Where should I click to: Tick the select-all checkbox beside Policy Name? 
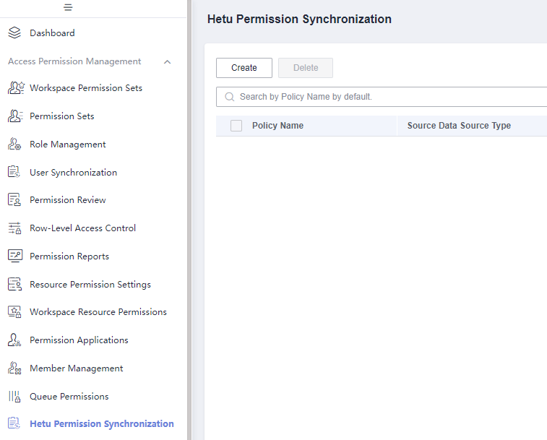pyautogui.click(x=236, y=126)
